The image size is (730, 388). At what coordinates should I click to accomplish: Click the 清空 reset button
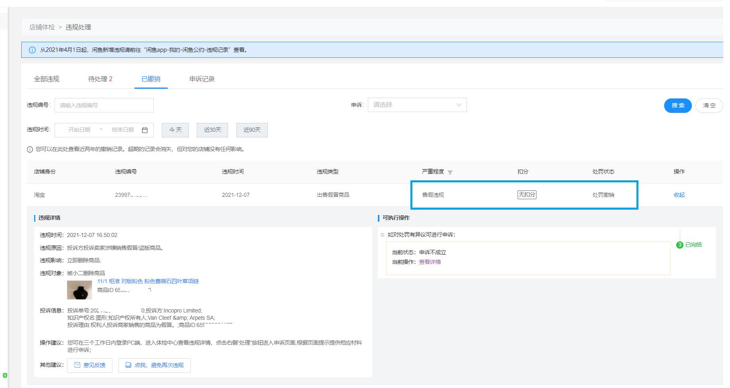pos(709,105)
